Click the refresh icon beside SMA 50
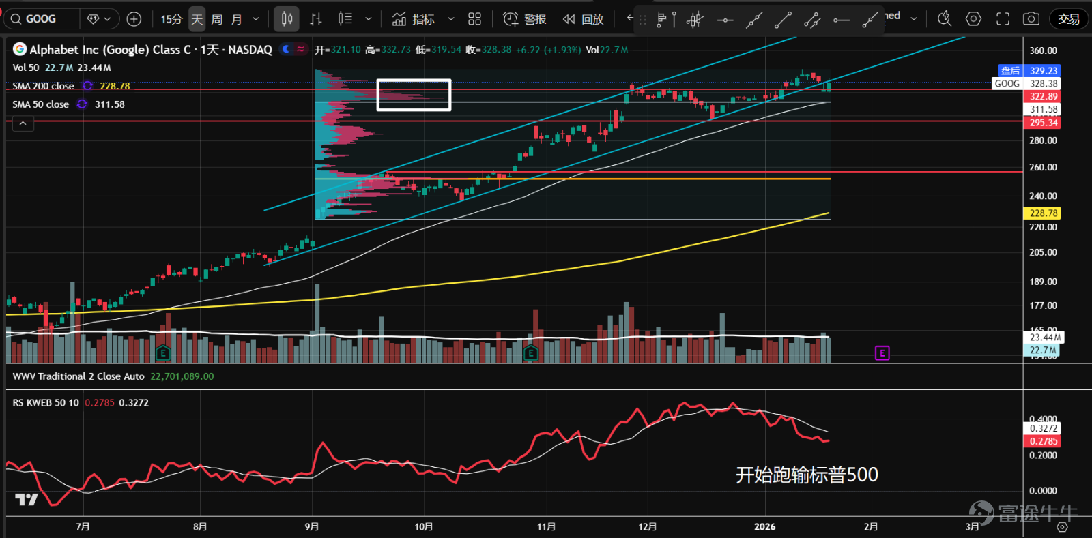The width and height of the screenshot is (1092, 538). (82, 104)
